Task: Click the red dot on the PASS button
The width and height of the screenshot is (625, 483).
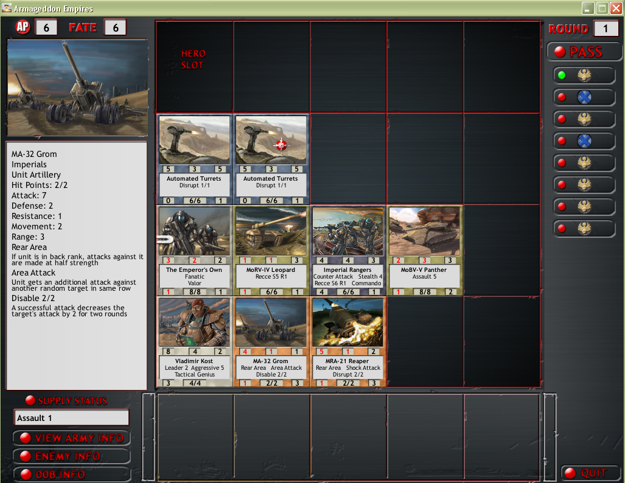Action: pyautogui.click(x=560, y=52)
